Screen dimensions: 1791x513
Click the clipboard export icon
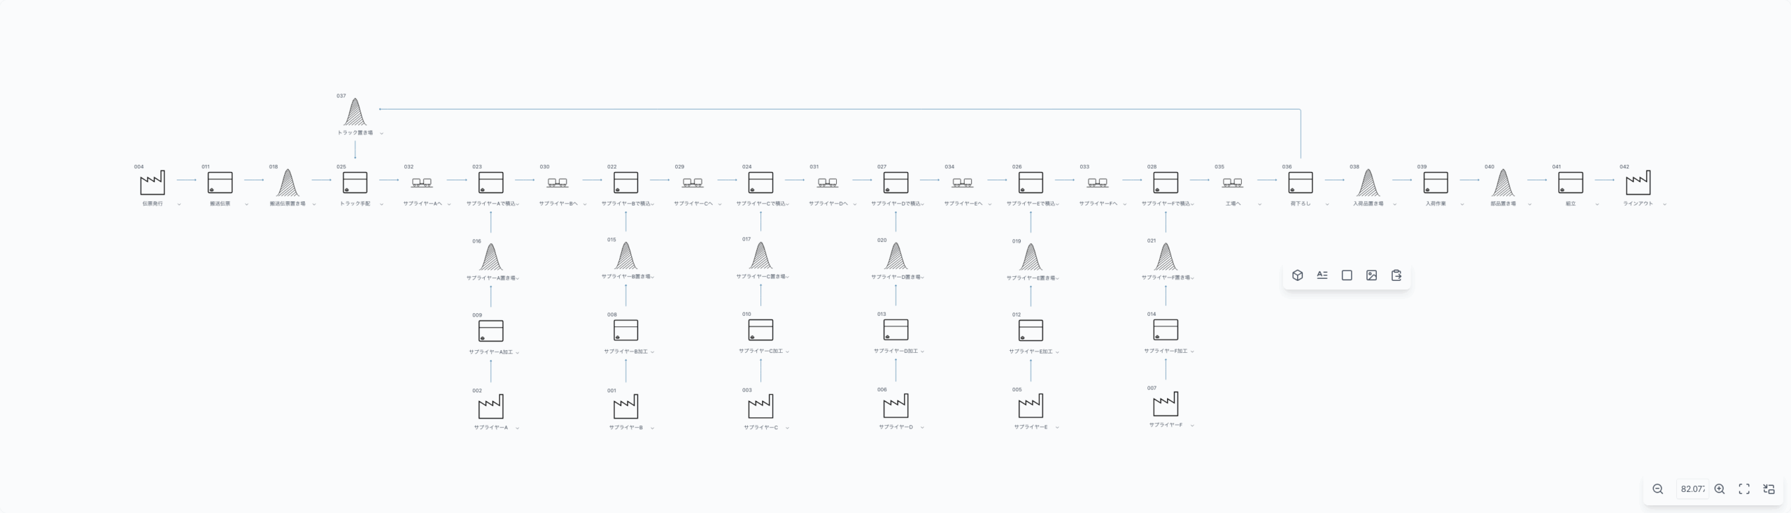1396,275
